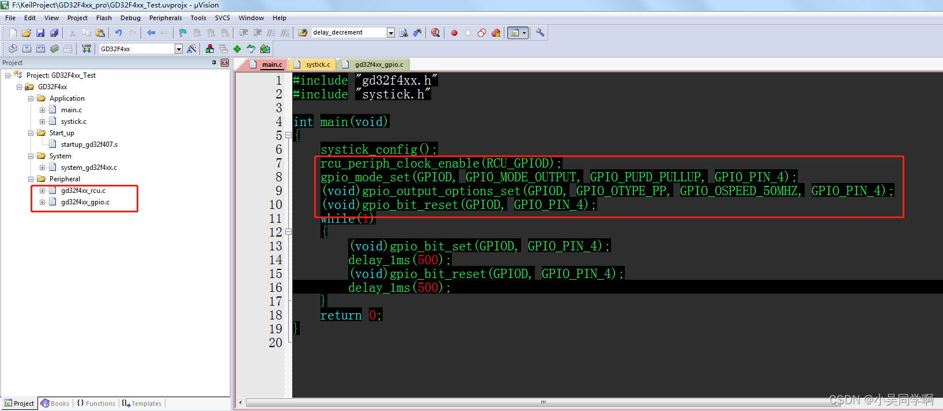Expand main.c in project tree
The image size is (943, 411).
[42, 110]
